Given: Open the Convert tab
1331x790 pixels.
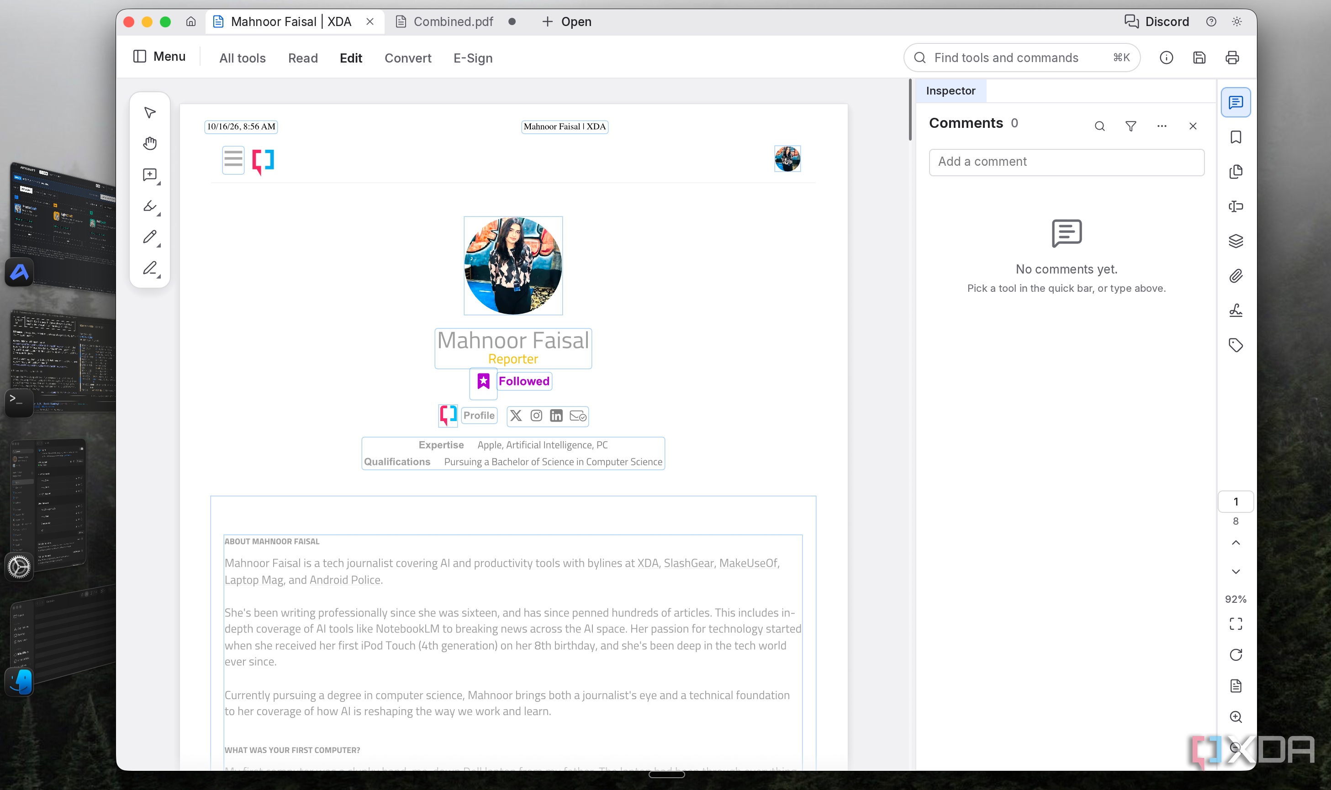Looking at the screenshot, I should point(408,58).
